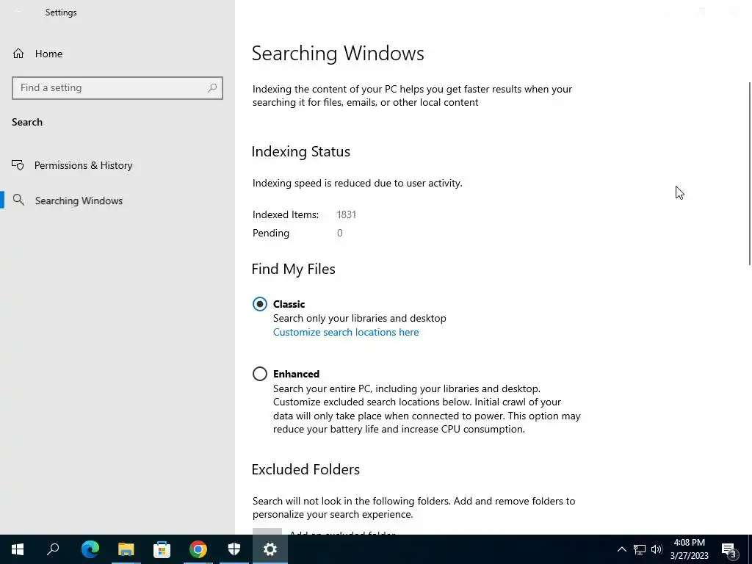Click the Excluded Folders heading
752x564 pixels.
click(x=305, y=469)
